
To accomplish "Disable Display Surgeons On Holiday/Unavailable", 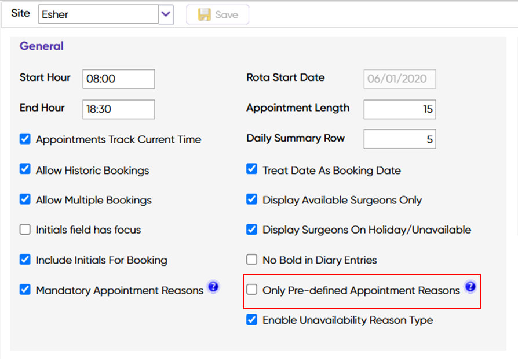I will tap(251, 230).
